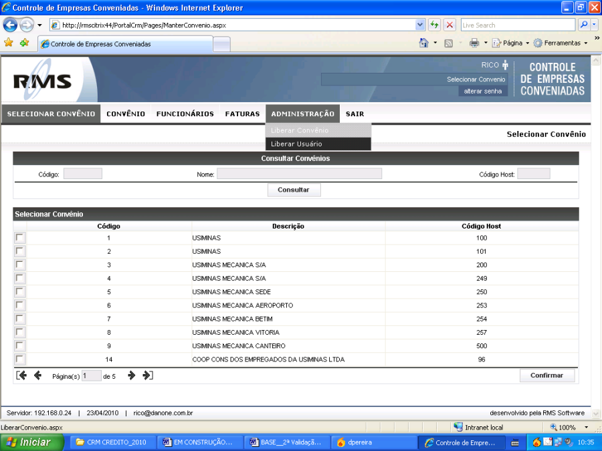Switch to Controle de Empresas Conveniadas tab
Viewport: 602px width, 451px height.
(x=125, y=44)
